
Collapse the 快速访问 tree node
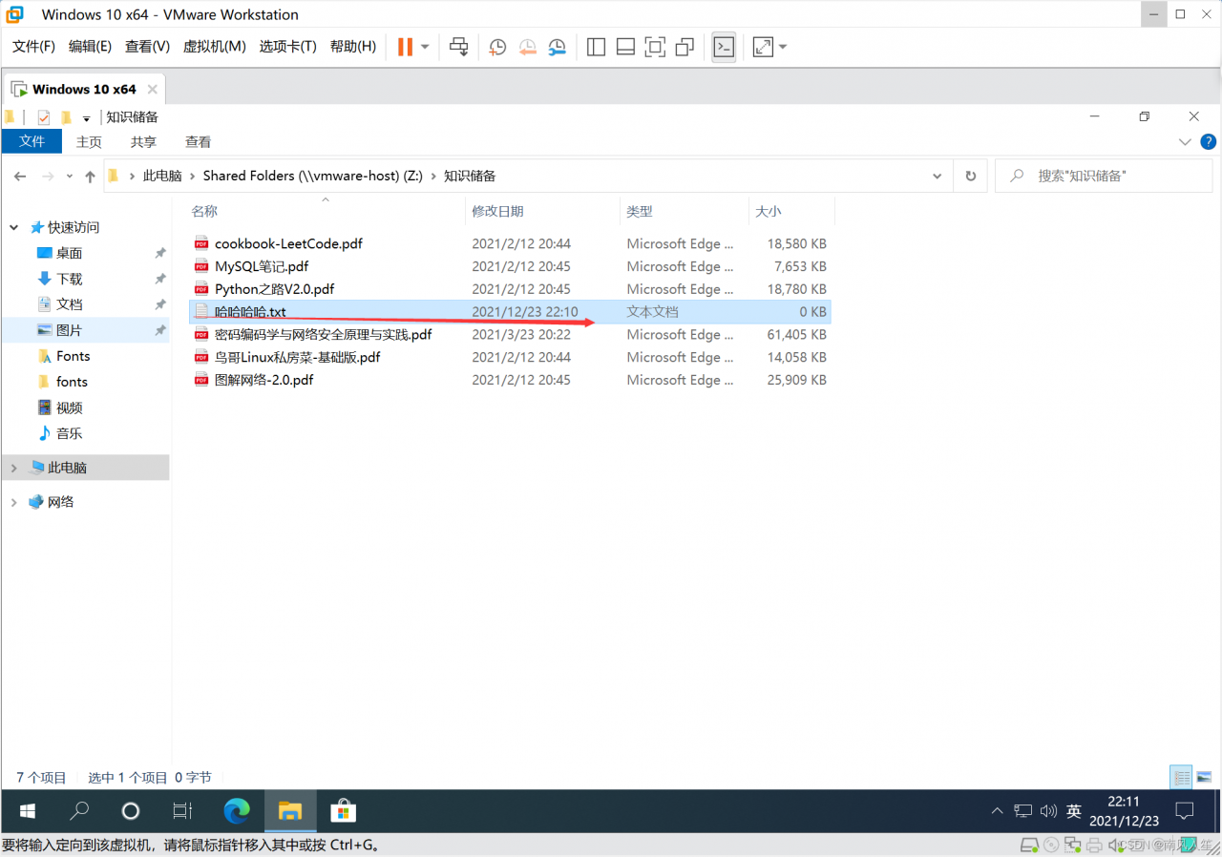click(x=13, y=227)
